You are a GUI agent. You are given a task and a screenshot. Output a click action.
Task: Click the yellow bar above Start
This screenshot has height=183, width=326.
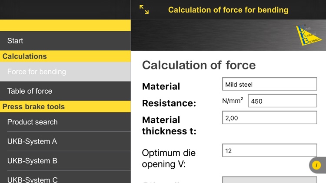[65, 25]
